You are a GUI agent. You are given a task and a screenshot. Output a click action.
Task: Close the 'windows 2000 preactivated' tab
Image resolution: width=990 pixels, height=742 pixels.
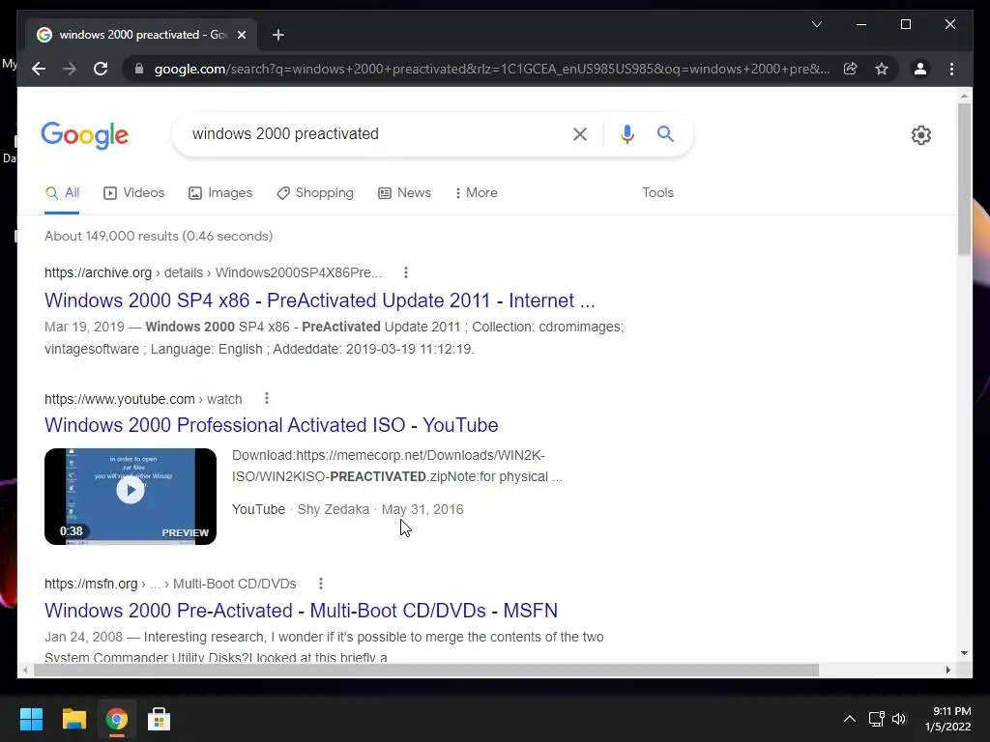(241, 35)
